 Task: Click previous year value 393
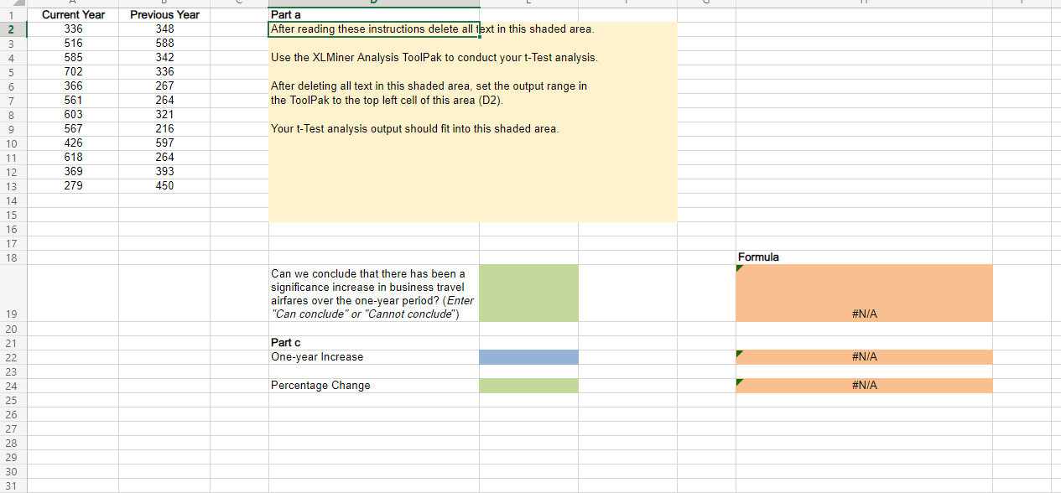[x=164, y=171]
